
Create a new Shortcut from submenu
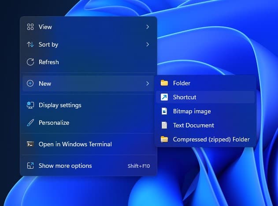(205, 97)
